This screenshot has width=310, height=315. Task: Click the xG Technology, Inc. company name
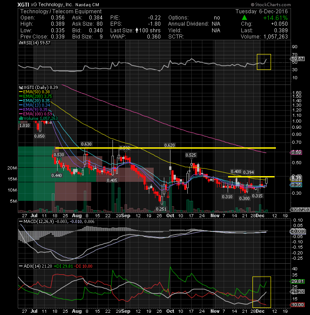[x=52, y=4]
